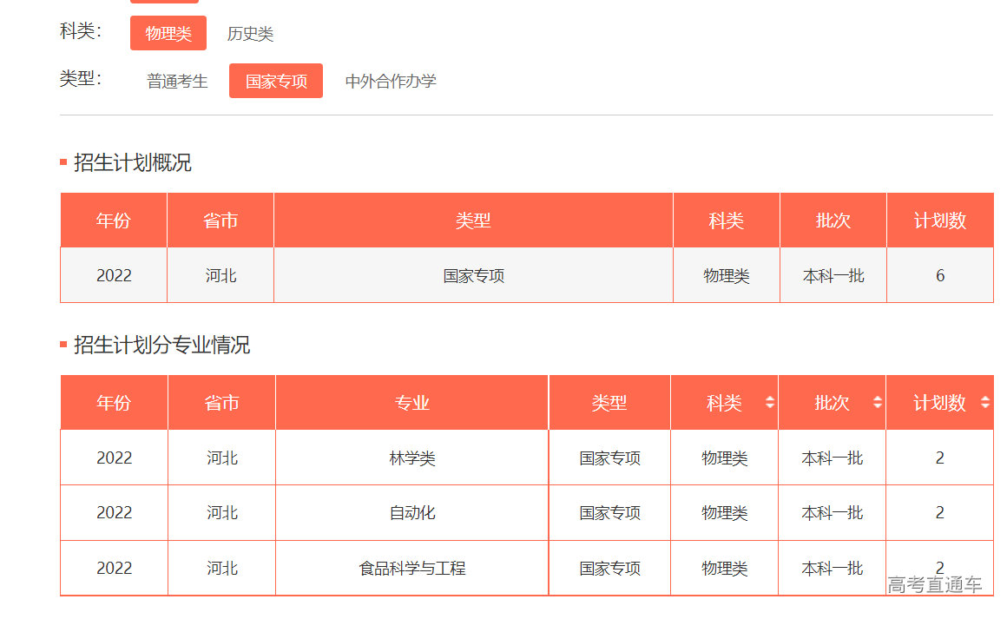
Task: Activate the 国家专项 type filter
Action: (x=275, y=80)
